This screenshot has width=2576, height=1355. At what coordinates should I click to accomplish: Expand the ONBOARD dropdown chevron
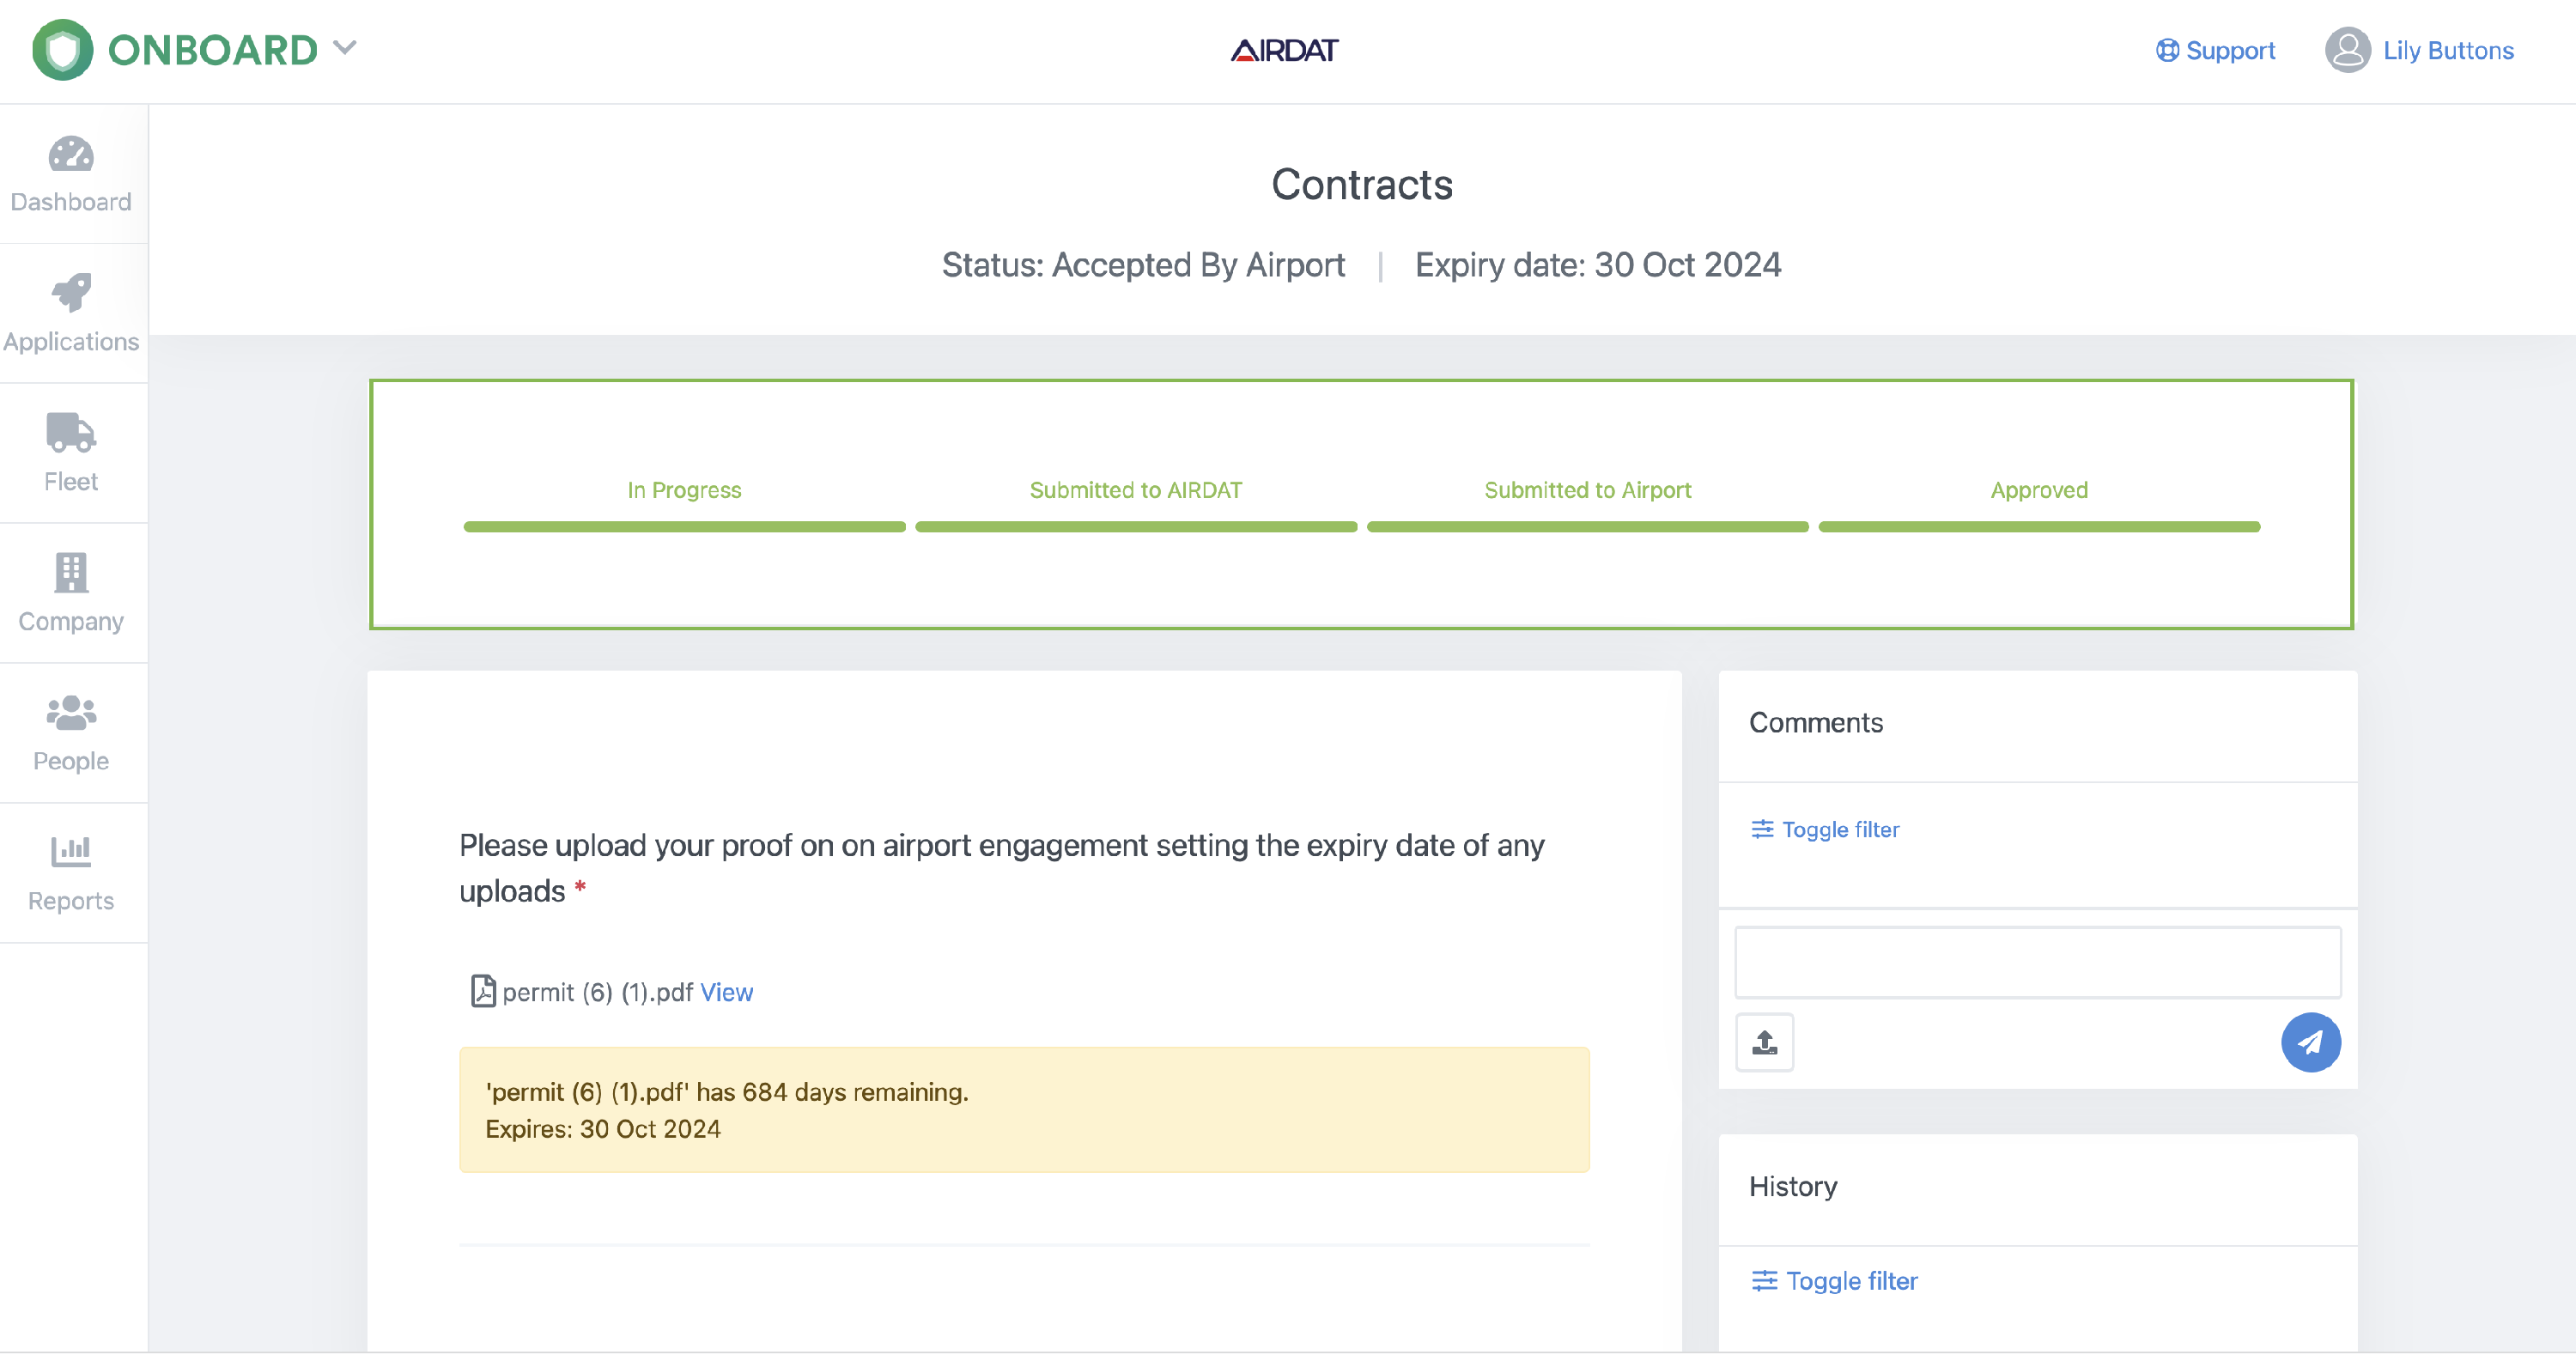(x=345, y=48)
